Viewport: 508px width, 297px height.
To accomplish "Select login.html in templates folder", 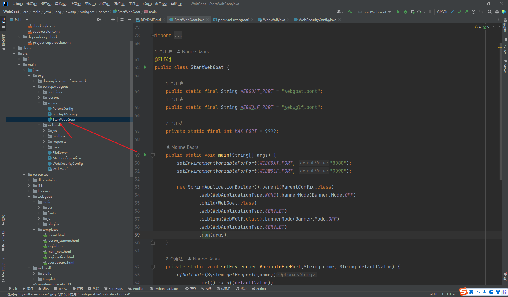I will point(55,246).
